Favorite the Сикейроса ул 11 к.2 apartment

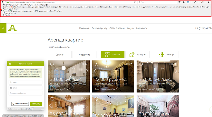(52, 64)
